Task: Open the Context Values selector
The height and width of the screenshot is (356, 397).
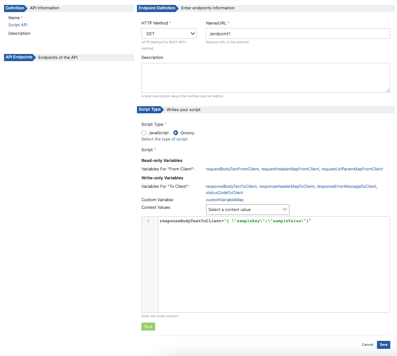Action: pos(248,209)
